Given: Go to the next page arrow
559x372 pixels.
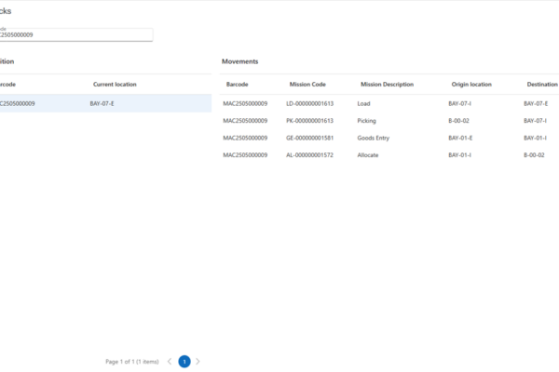Looking at the screenshot, I should point(198,361).
